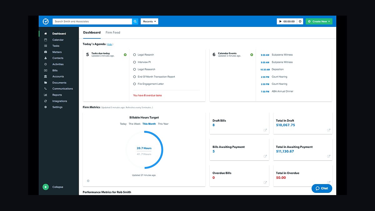This screenshot has width=375, height=211.
Task: Open Draft Bills external link icon
Action: point(265,130)
